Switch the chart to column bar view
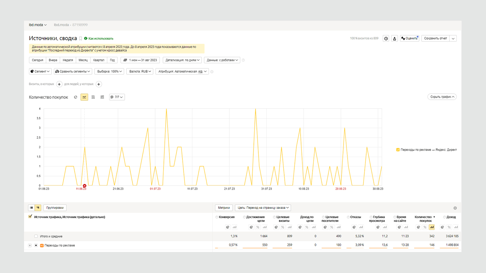This screenshot has width=486, height=273. tap(102, 97)
